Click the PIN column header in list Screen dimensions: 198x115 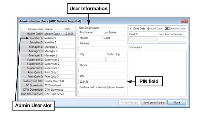click(70, 29)
